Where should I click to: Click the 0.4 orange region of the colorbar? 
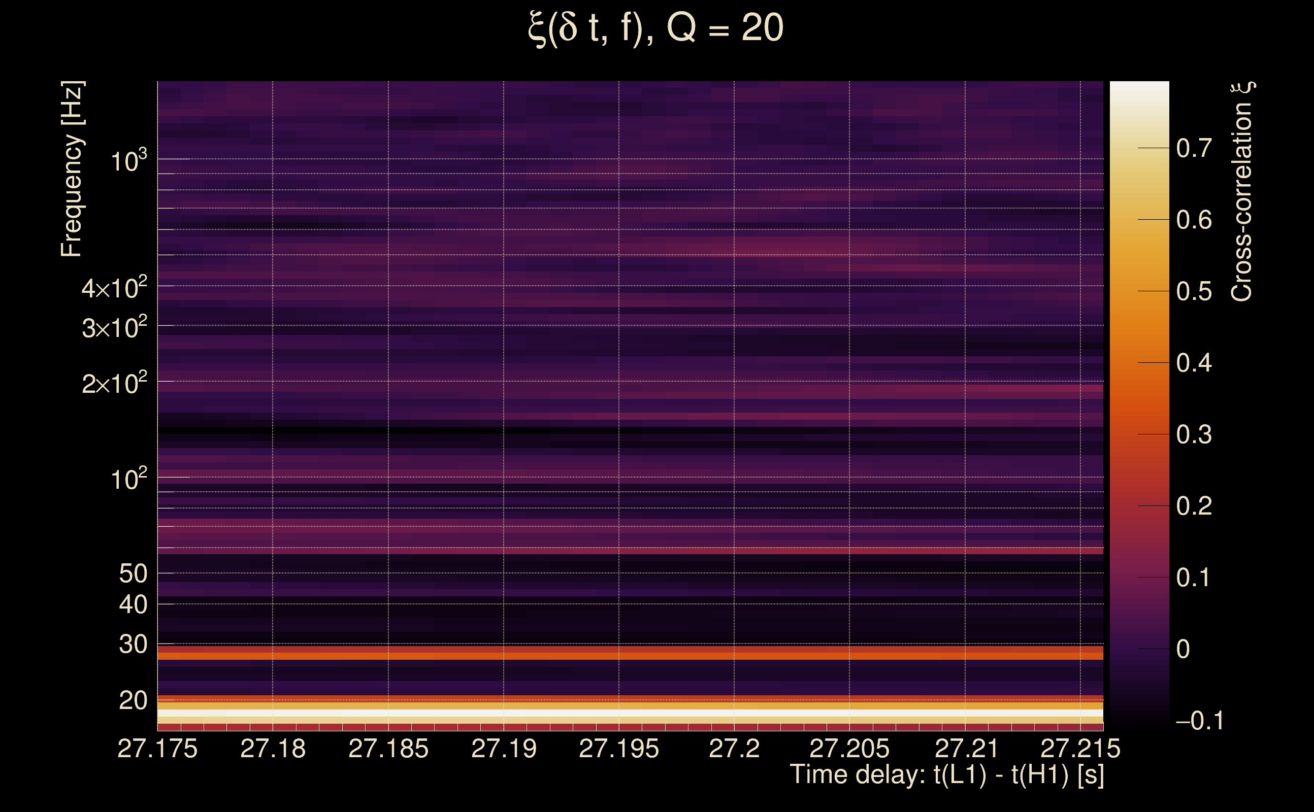click(x=1139, y=363)
